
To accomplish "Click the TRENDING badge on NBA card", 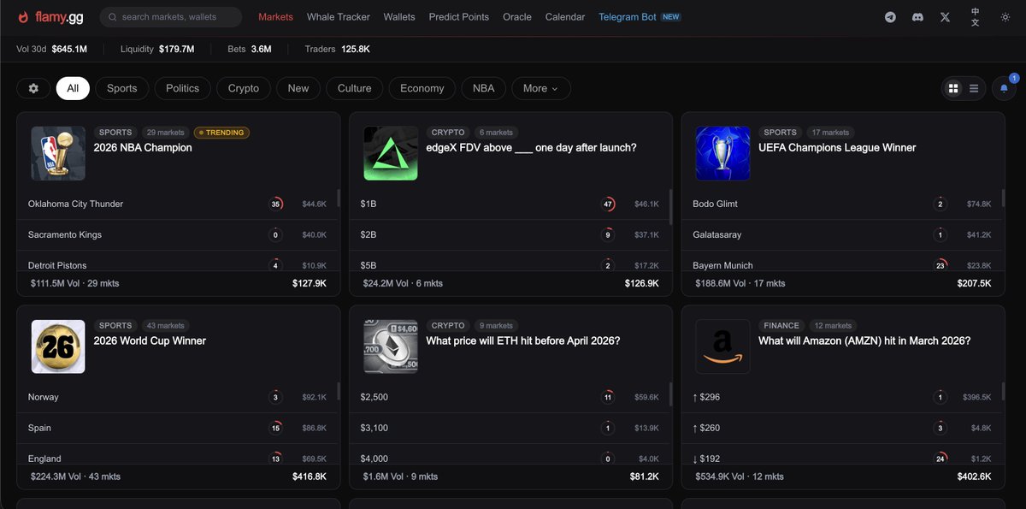I will (x=221, y=133).
